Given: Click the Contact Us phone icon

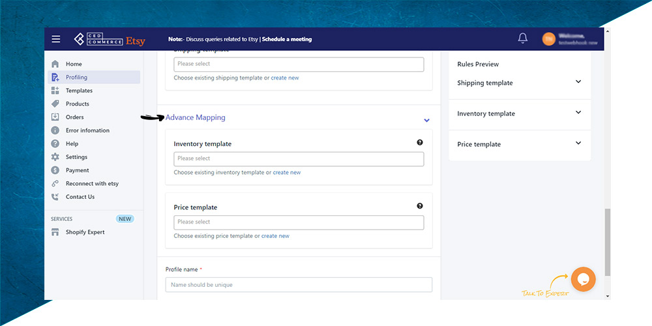Looking at the screenshot, I should coord(55,197).
